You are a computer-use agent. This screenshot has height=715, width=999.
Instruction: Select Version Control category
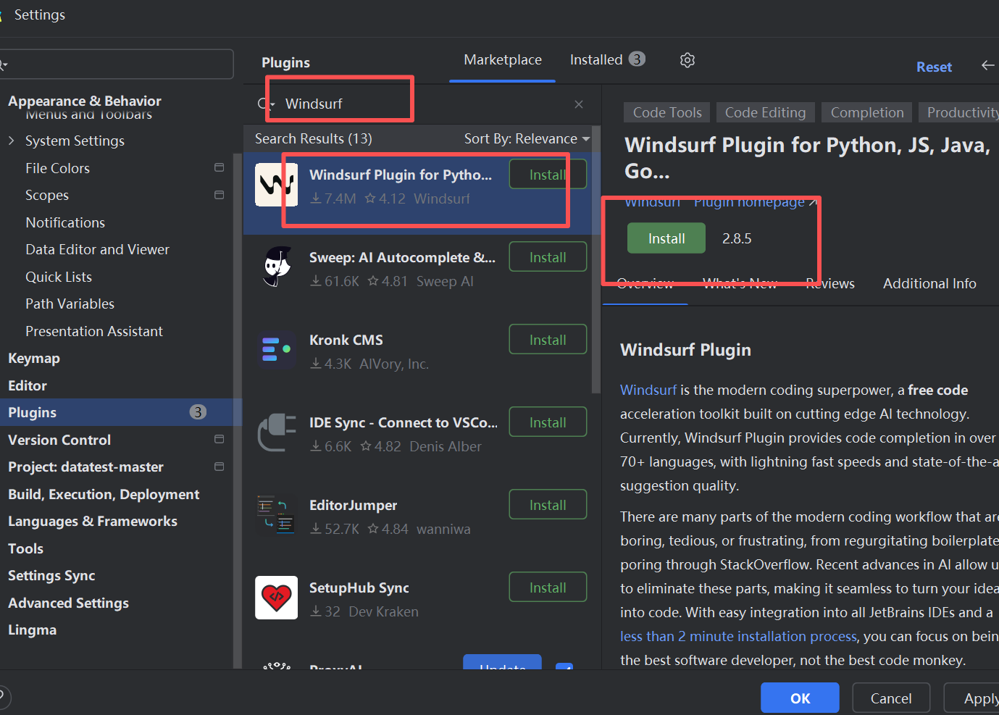tap(59, 440)
